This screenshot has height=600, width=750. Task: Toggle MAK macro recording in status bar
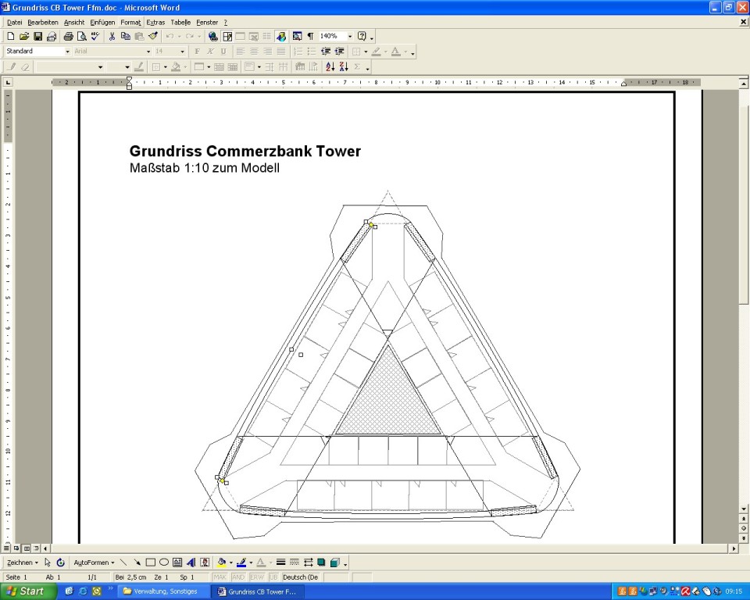click(x=220, y=577)
